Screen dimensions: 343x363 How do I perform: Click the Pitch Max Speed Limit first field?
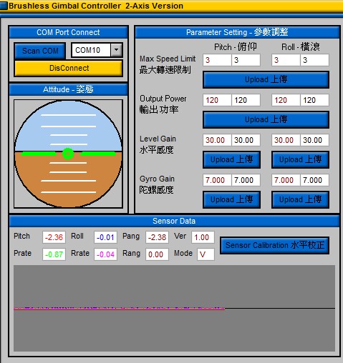(217, 60)
